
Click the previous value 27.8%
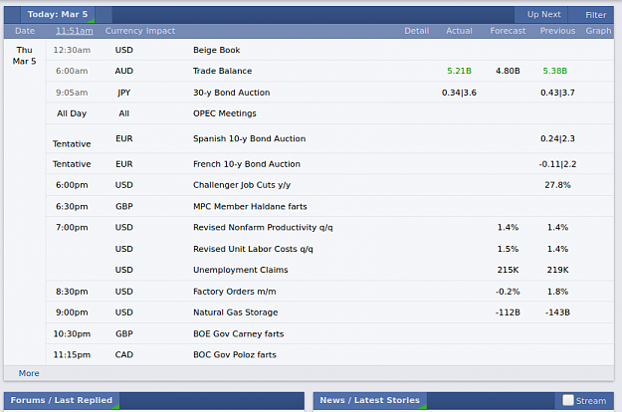click(557, 185)
